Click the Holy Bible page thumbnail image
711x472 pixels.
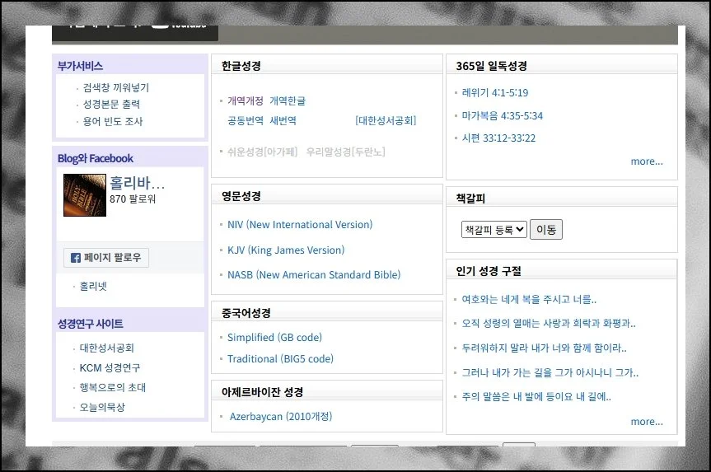coord(85,195)
